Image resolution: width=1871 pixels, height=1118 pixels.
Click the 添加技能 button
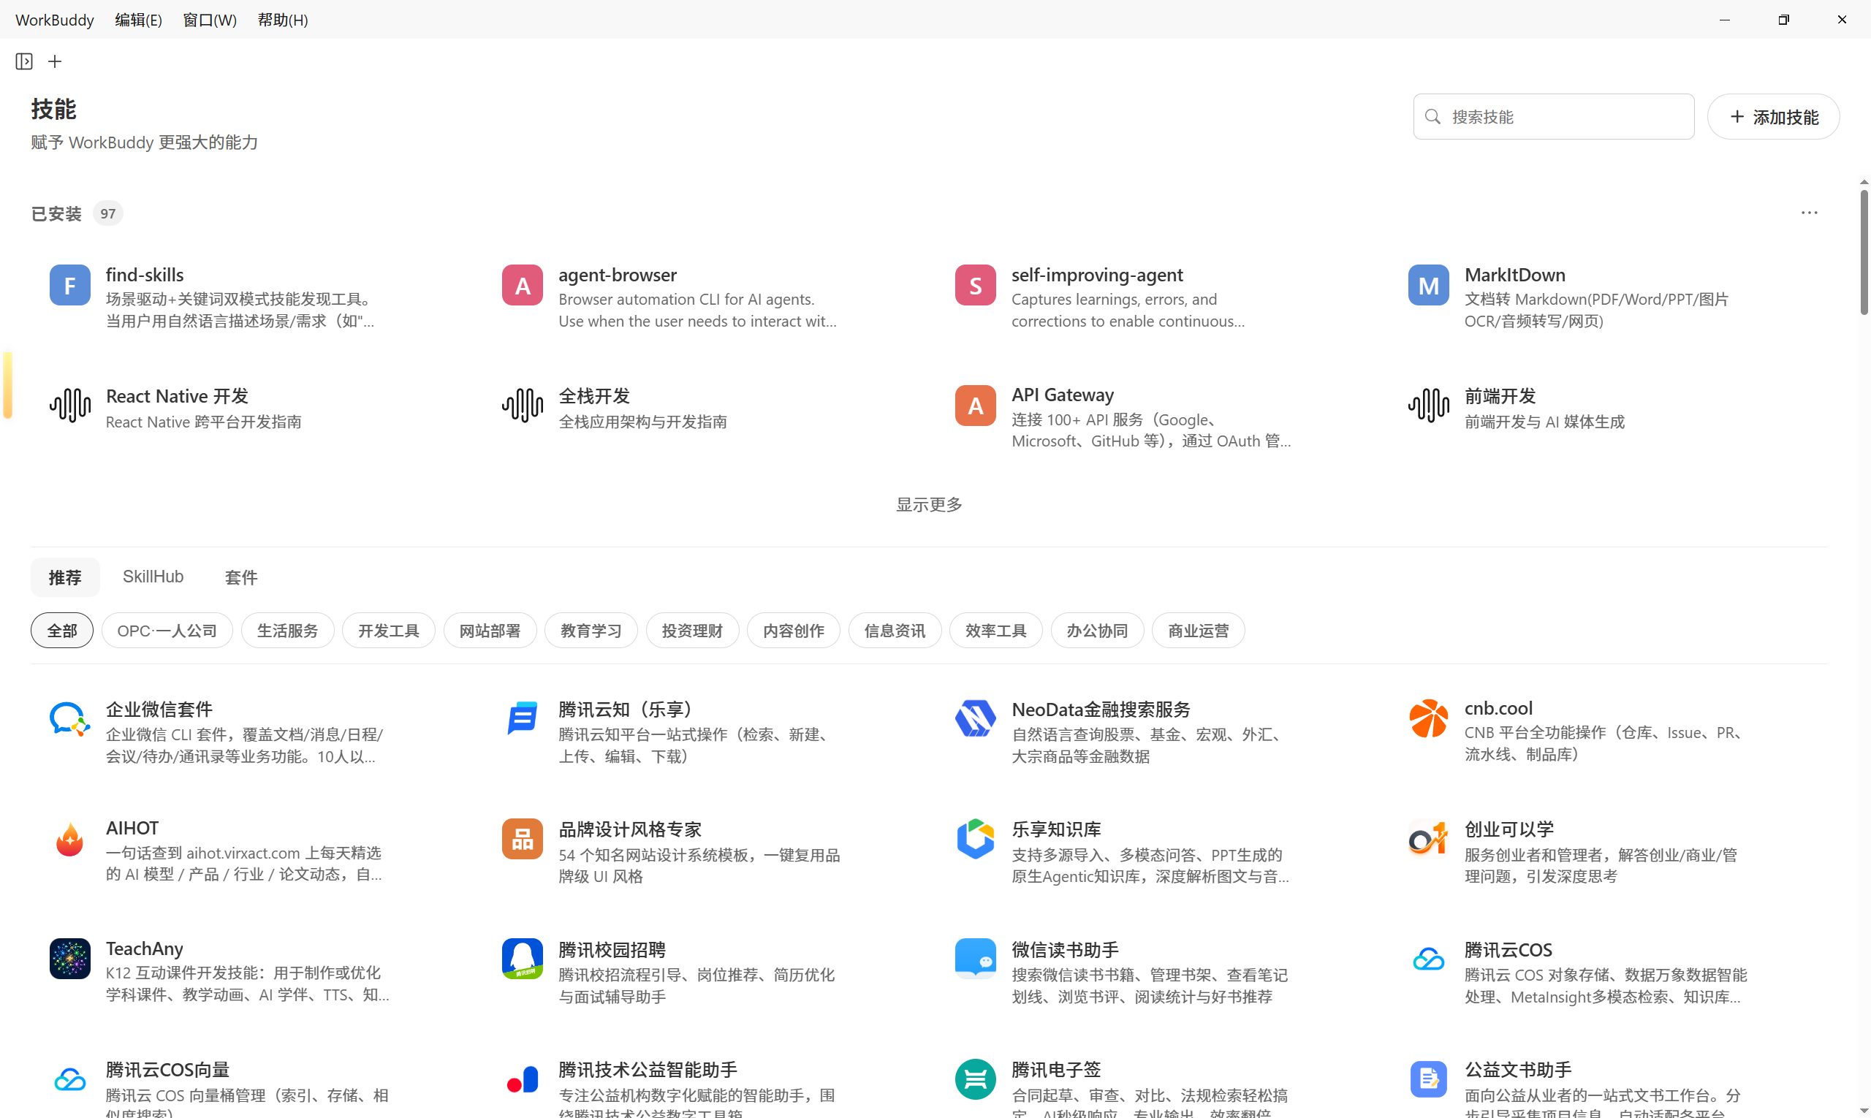pos(1773,117)
